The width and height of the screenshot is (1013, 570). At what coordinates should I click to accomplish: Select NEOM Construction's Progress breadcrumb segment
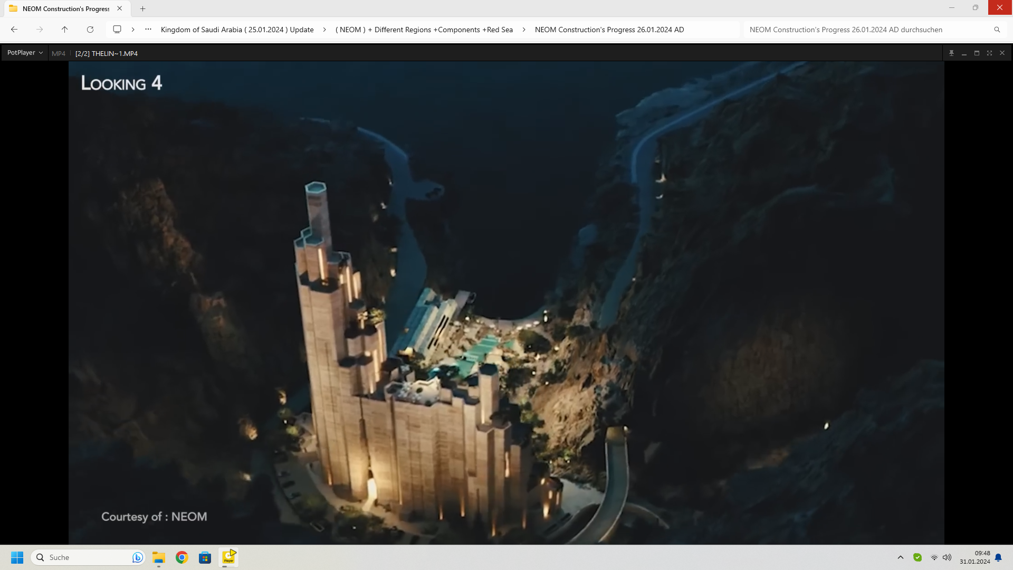point(609,30)
